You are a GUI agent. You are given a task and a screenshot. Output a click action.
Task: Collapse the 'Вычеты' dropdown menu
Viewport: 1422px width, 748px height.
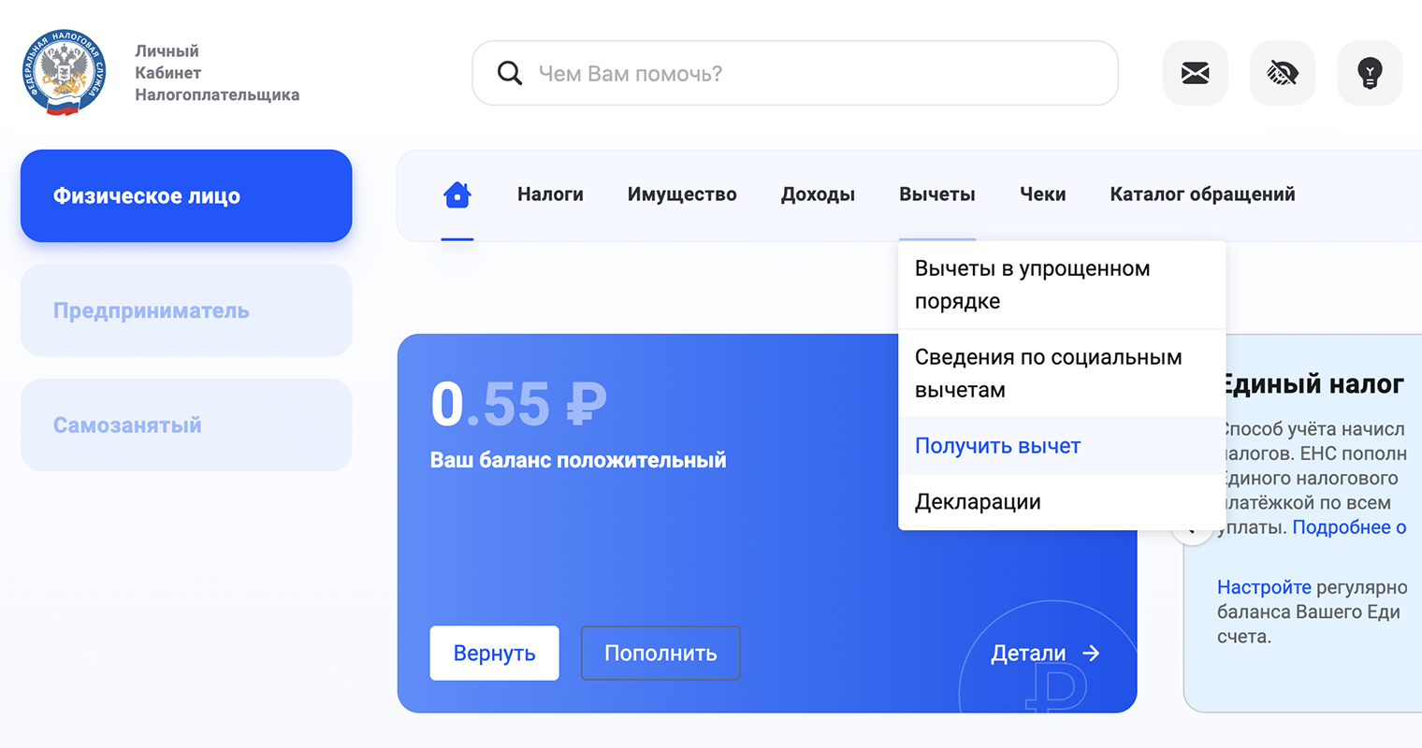coord(936,194)
